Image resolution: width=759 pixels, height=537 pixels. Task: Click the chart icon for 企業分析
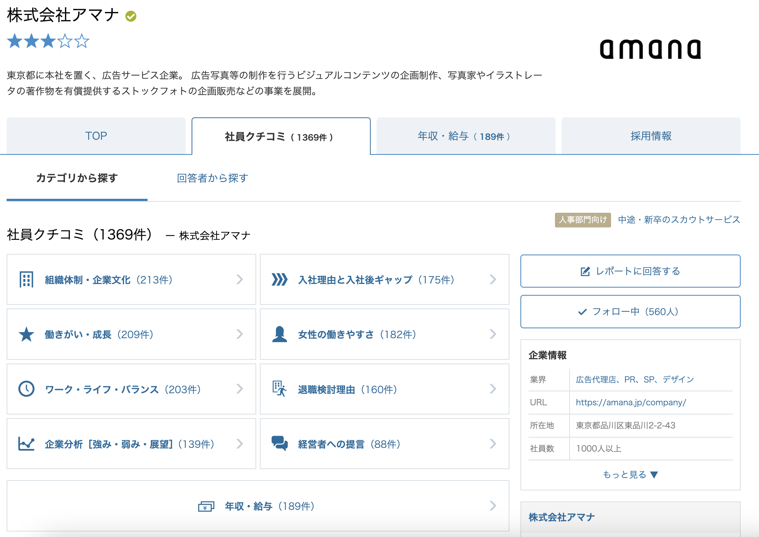click(x=26, y=444)
